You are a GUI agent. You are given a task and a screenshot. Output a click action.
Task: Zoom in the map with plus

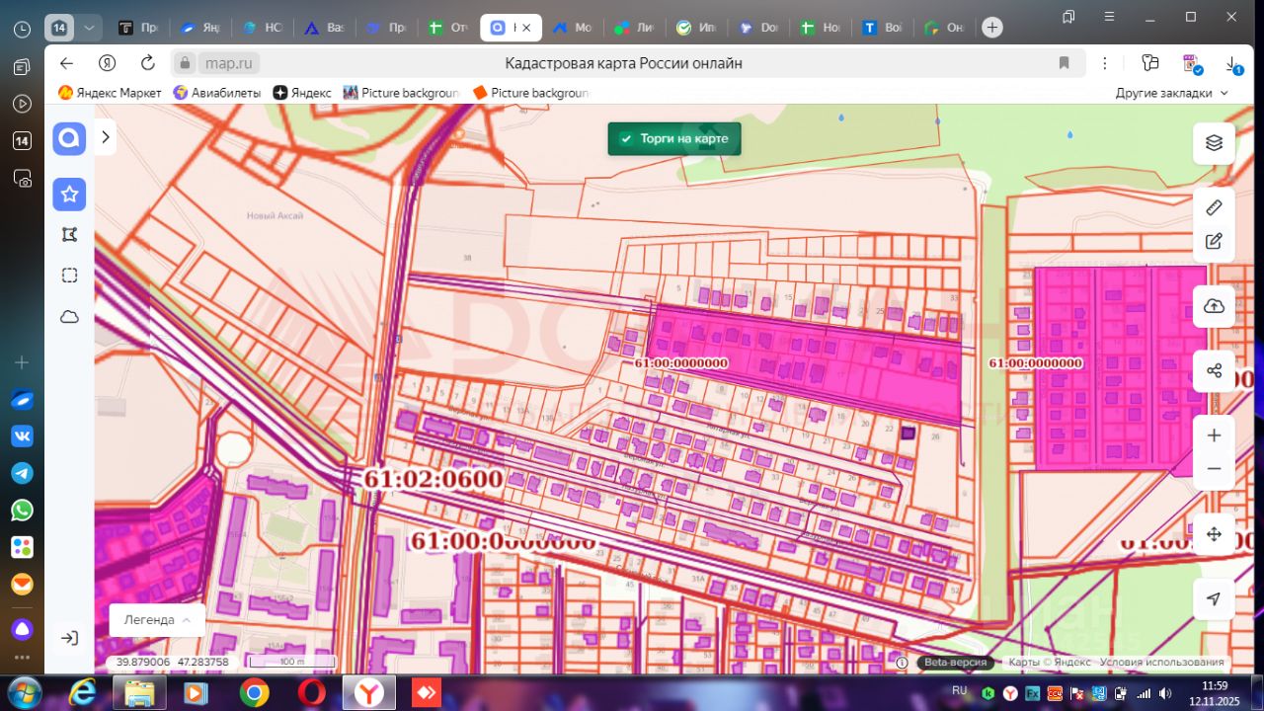point(1214,435)
